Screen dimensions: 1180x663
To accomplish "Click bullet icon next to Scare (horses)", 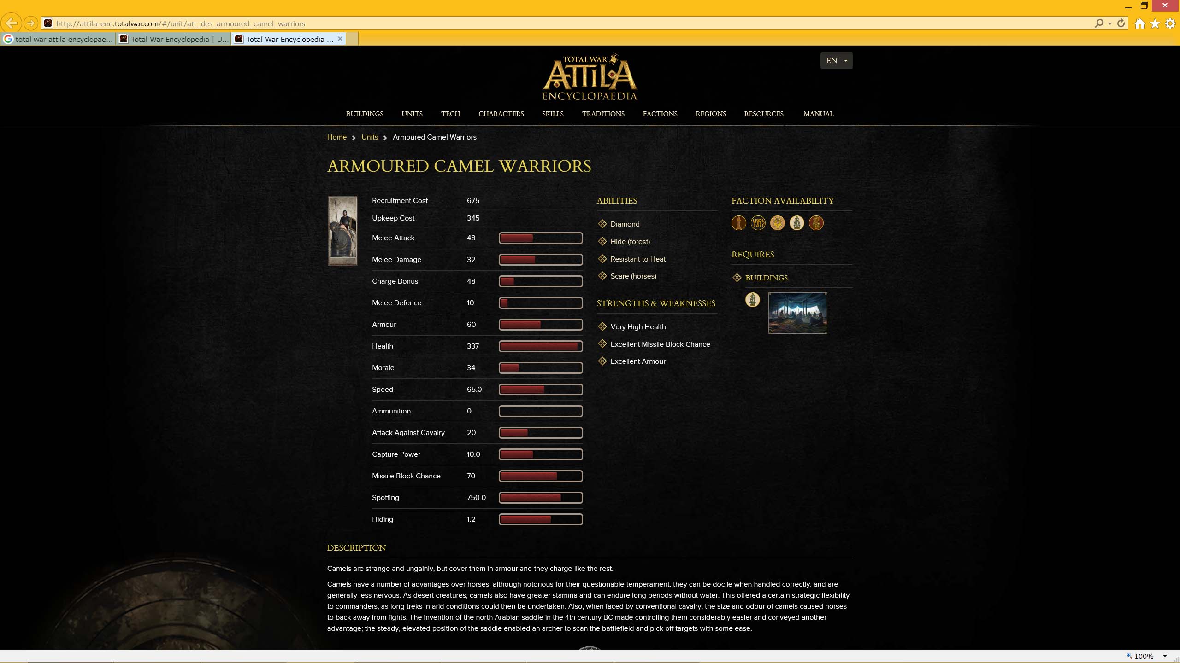I will 602,276.
